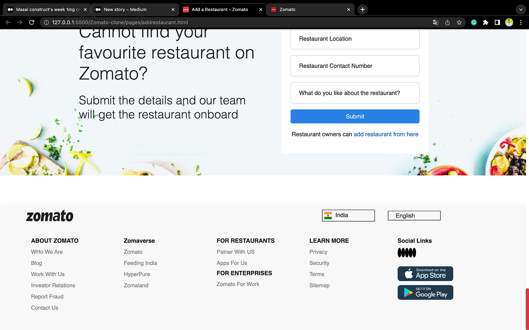Open the Zomaland link
529x330 pixels.
pos(136,285)
